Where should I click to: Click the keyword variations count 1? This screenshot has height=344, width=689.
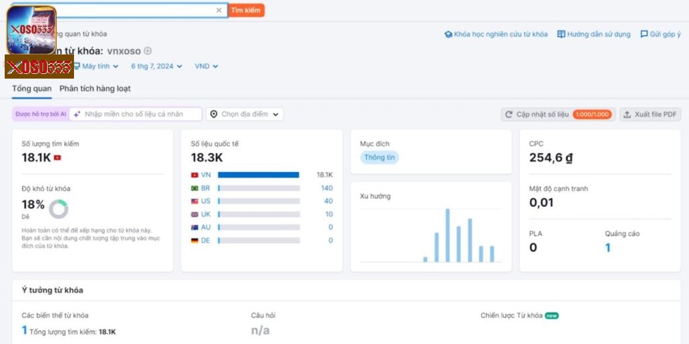point(25,331)
